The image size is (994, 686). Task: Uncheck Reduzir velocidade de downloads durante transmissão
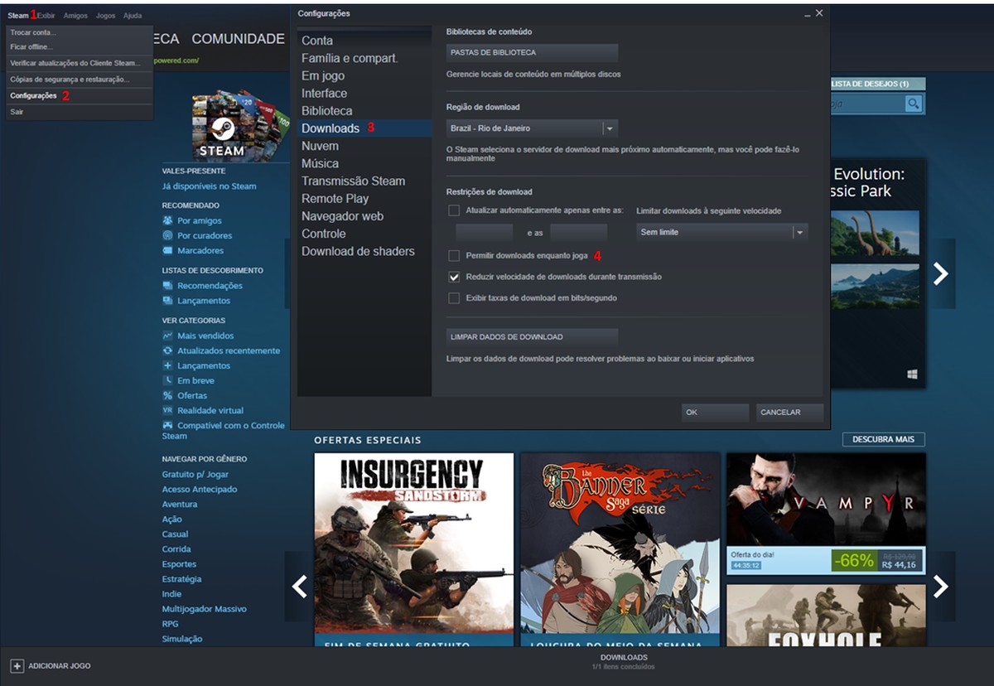point(454,277)
